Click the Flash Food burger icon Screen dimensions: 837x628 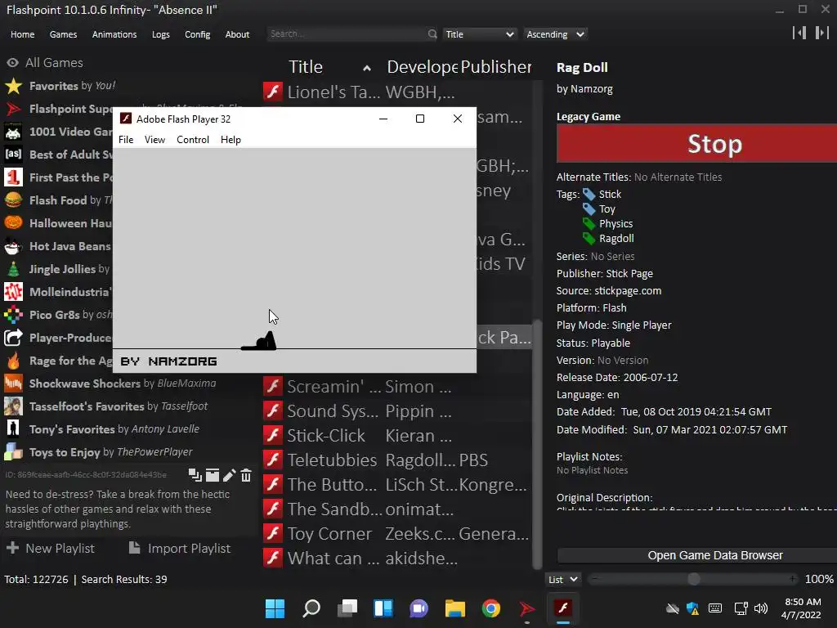click(x=13, y=200)
